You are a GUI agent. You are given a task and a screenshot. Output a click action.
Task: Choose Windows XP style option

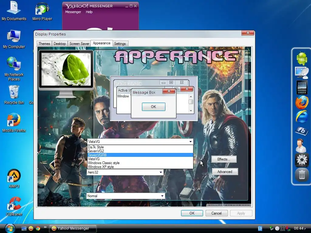coord(140,167)
